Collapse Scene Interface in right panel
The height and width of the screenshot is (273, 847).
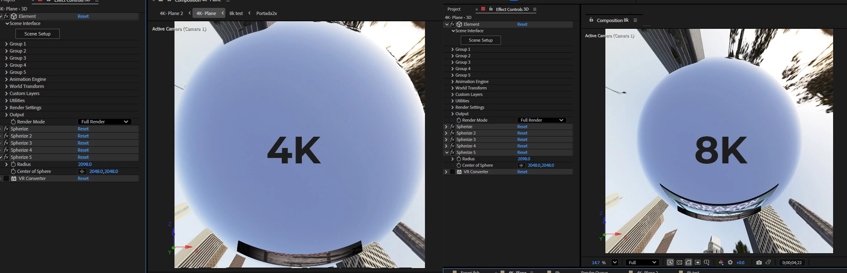453,31
